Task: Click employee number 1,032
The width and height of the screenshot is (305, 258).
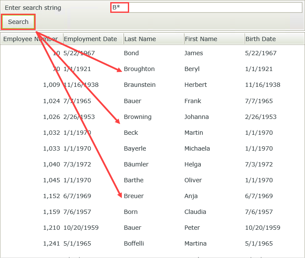Action: click(51, 133)
